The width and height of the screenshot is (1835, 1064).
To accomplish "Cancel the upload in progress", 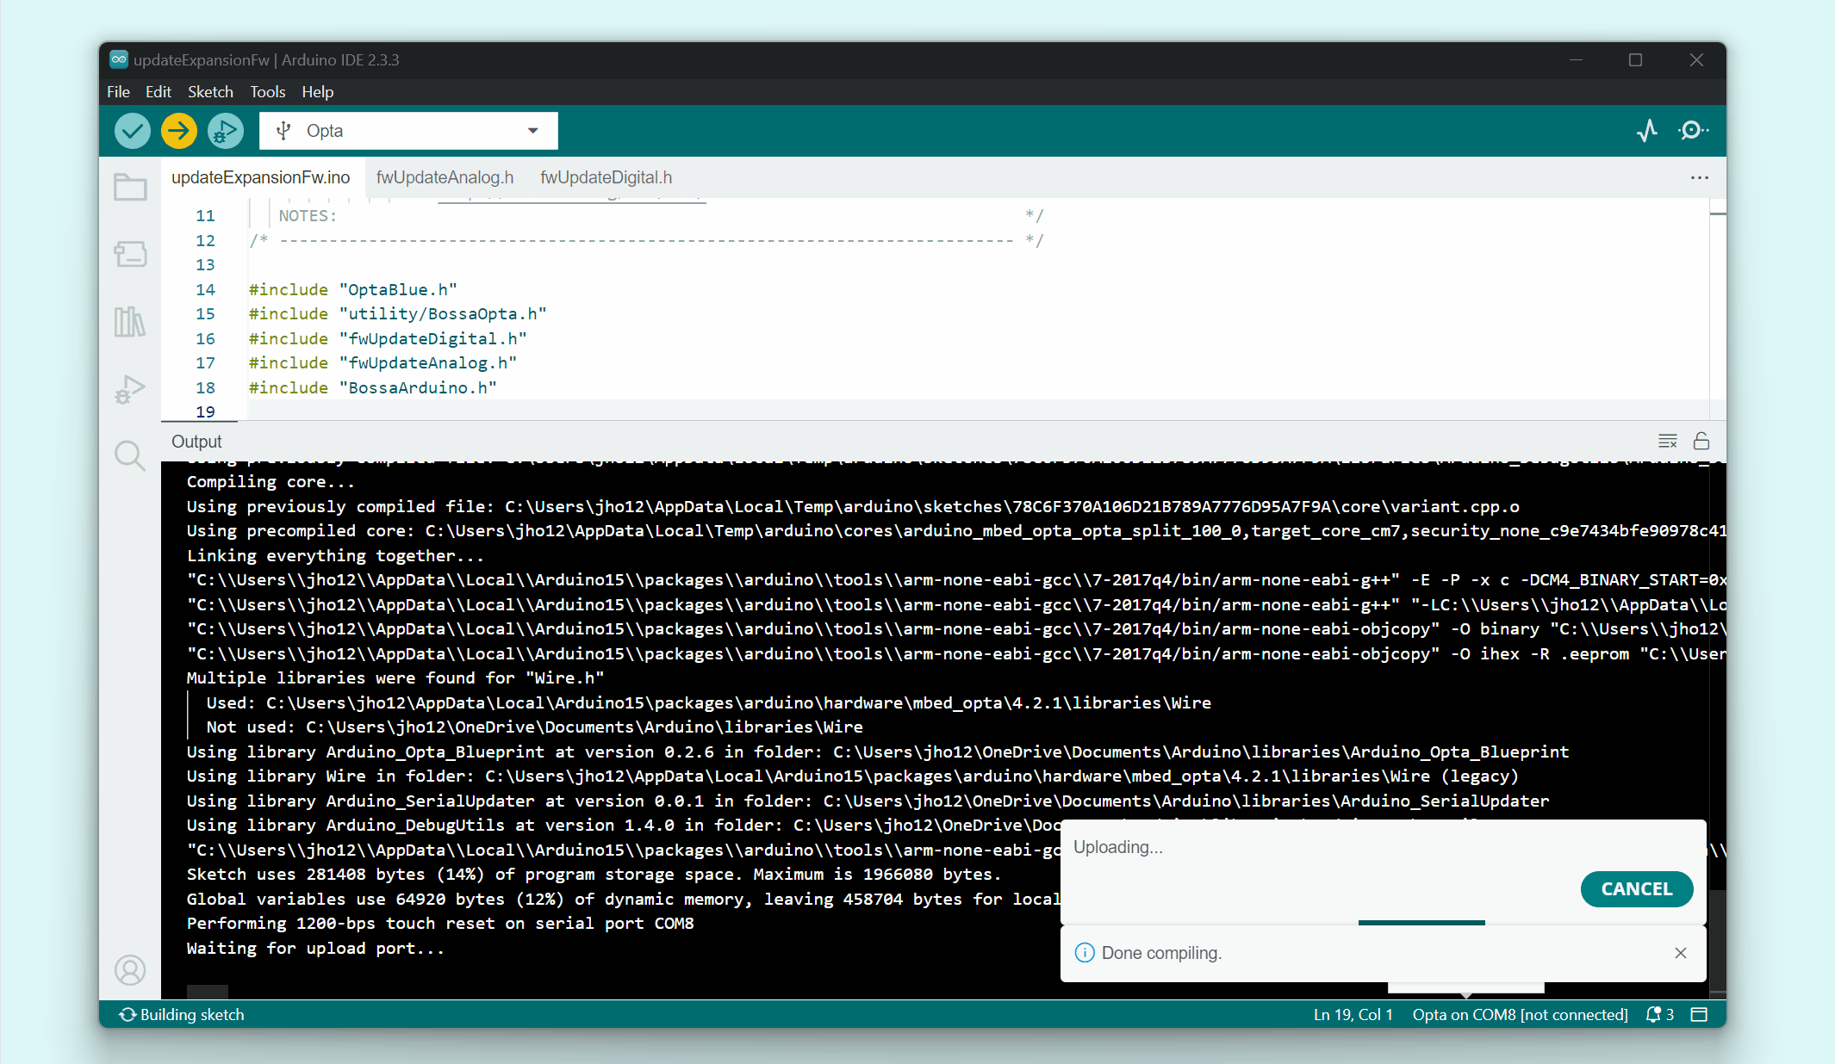I will coord(1636,889).
